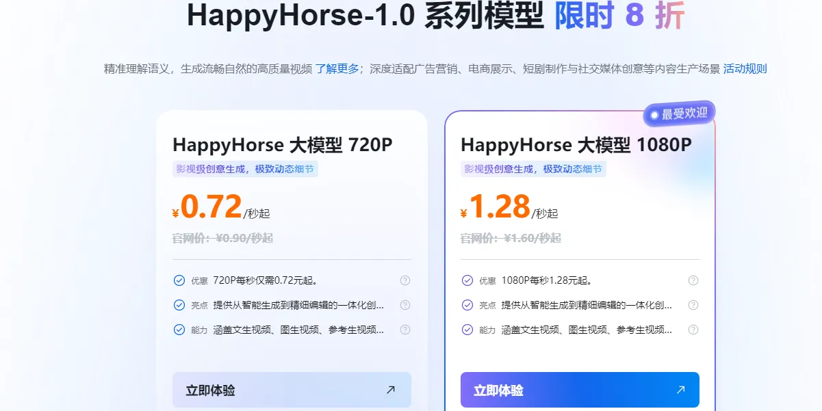Click help icon for 1080P 能力 row
822x411 pixels.
(693, 330)
